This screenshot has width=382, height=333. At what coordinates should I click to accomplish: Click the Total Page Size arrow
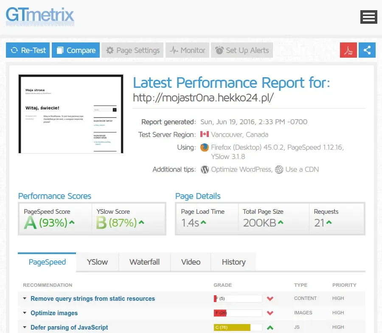click(281, 222)
